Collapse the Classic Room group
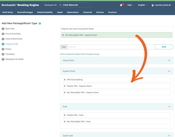The width and height of the screenshot is (175, 137). (169, 60)
